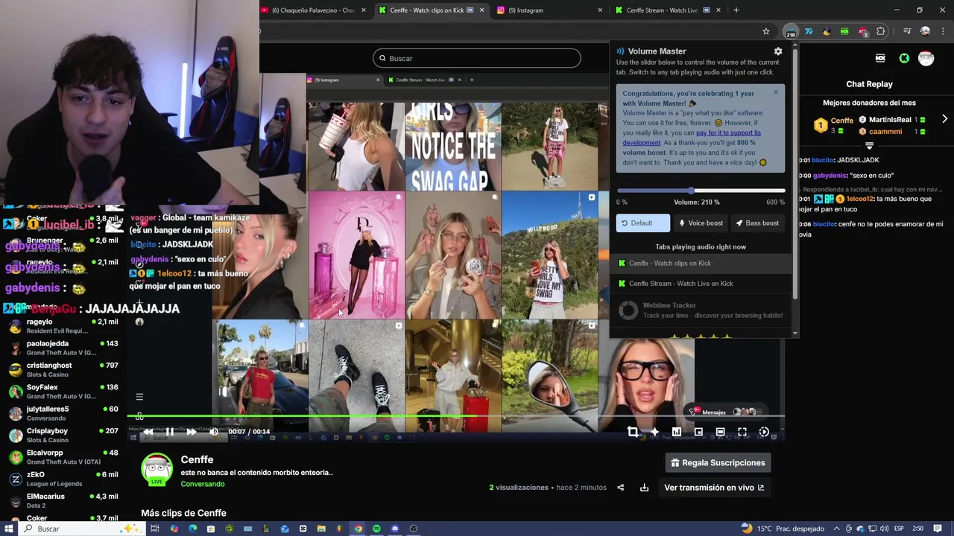Open weather widget showing 15°C
Viewport: 954px width, 536px height.
(x=782, y=529)
